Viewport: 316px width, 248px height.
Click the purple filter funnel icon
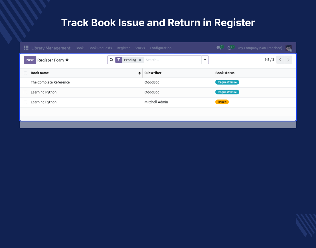pyautogui.click(x=119, y=60)
